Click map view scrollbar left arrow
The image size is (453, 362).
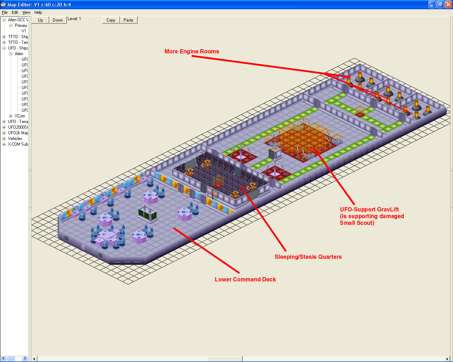point(34,359)
